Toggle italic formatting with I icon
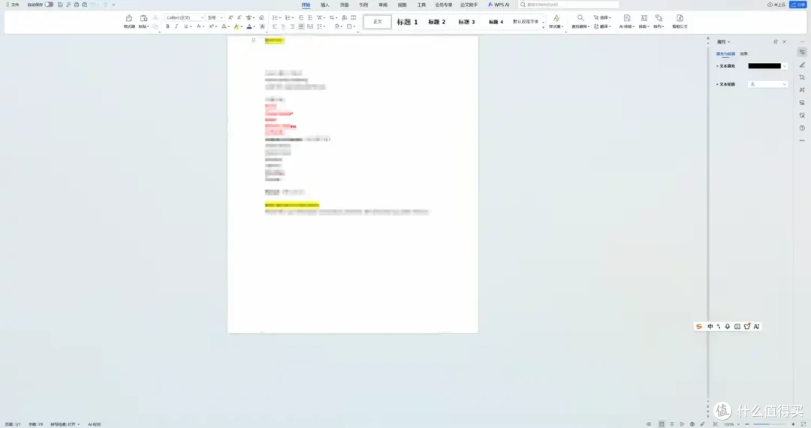811x428 pixels. click(x=176, y=26)
